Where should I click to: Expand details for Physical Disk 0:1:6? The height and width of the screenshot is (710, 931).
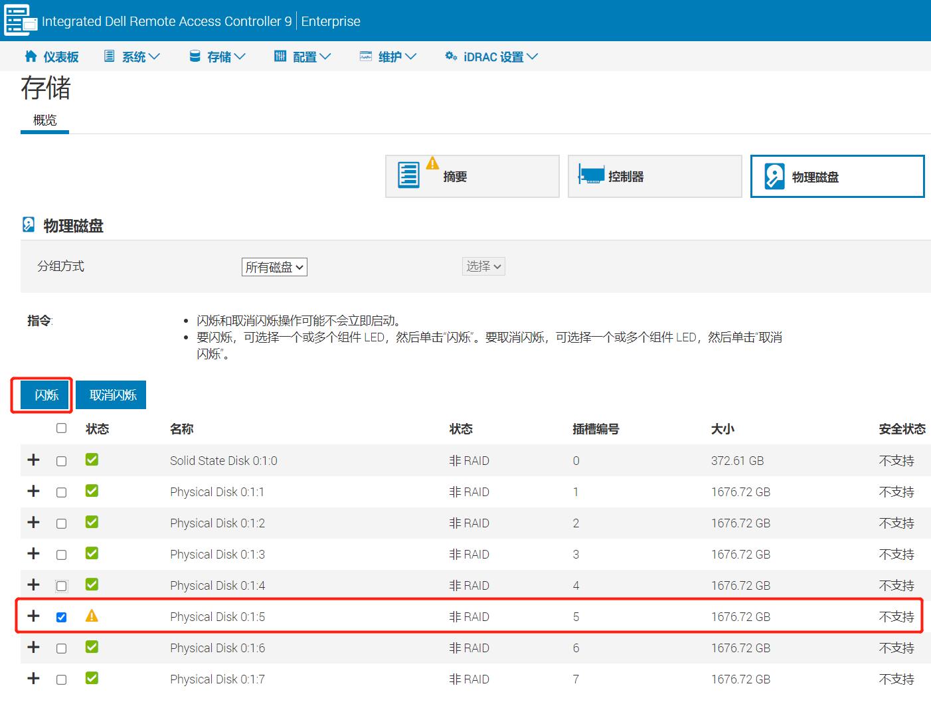pos(33,647)
